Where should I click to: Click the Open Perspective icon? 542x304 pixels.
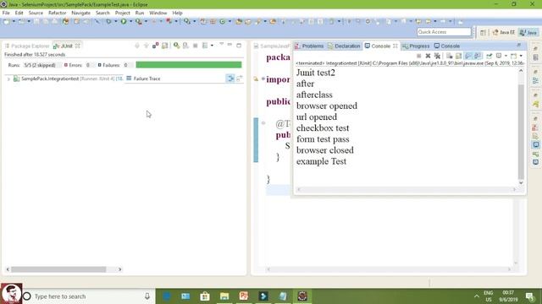(483, 32)
